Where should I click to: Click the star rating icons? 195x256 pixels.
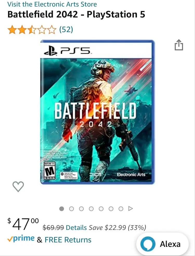(x=32, y=30)
